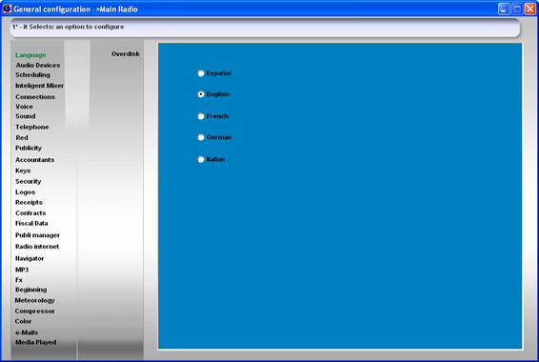Click the Overdisk label
This screenshot has height=362, width=539.
pyautogui.click(x=126, y=53)
